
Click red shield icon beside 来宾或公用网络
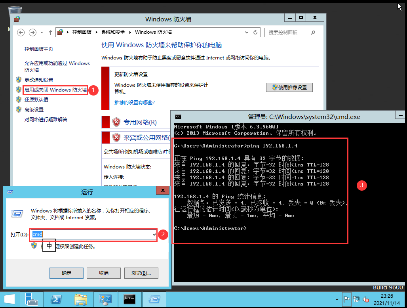pos(116,137)
